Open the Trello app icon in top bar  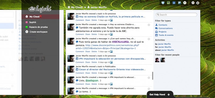pos(180,3)
